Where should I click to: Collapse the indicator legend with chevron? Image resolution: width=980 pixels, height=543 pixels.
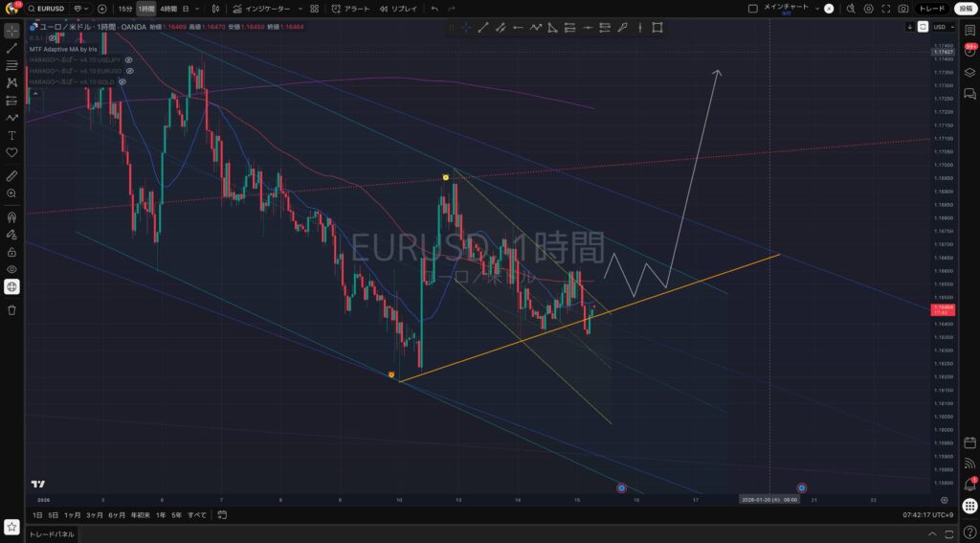click(34, 94)
